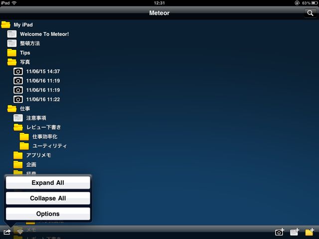Collapse the My iPad root folder
319x239 pixels.
click(x=5, y=25)
